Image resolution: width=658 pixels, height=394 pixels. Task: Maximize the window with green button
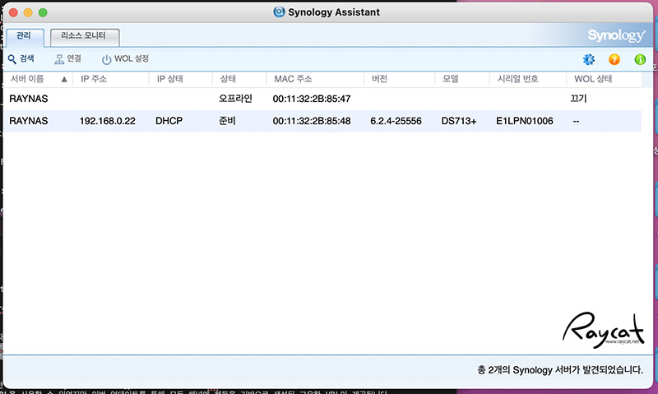43,12
